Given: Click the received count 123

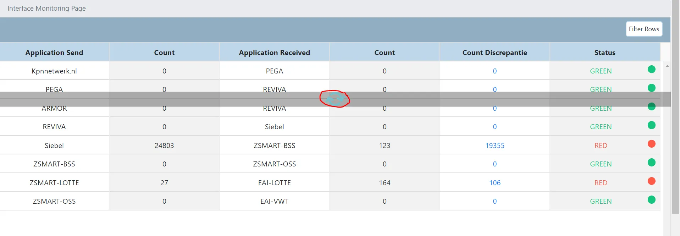Looking at the screenshot, I should pyautogui.click(x=385, y=146).
